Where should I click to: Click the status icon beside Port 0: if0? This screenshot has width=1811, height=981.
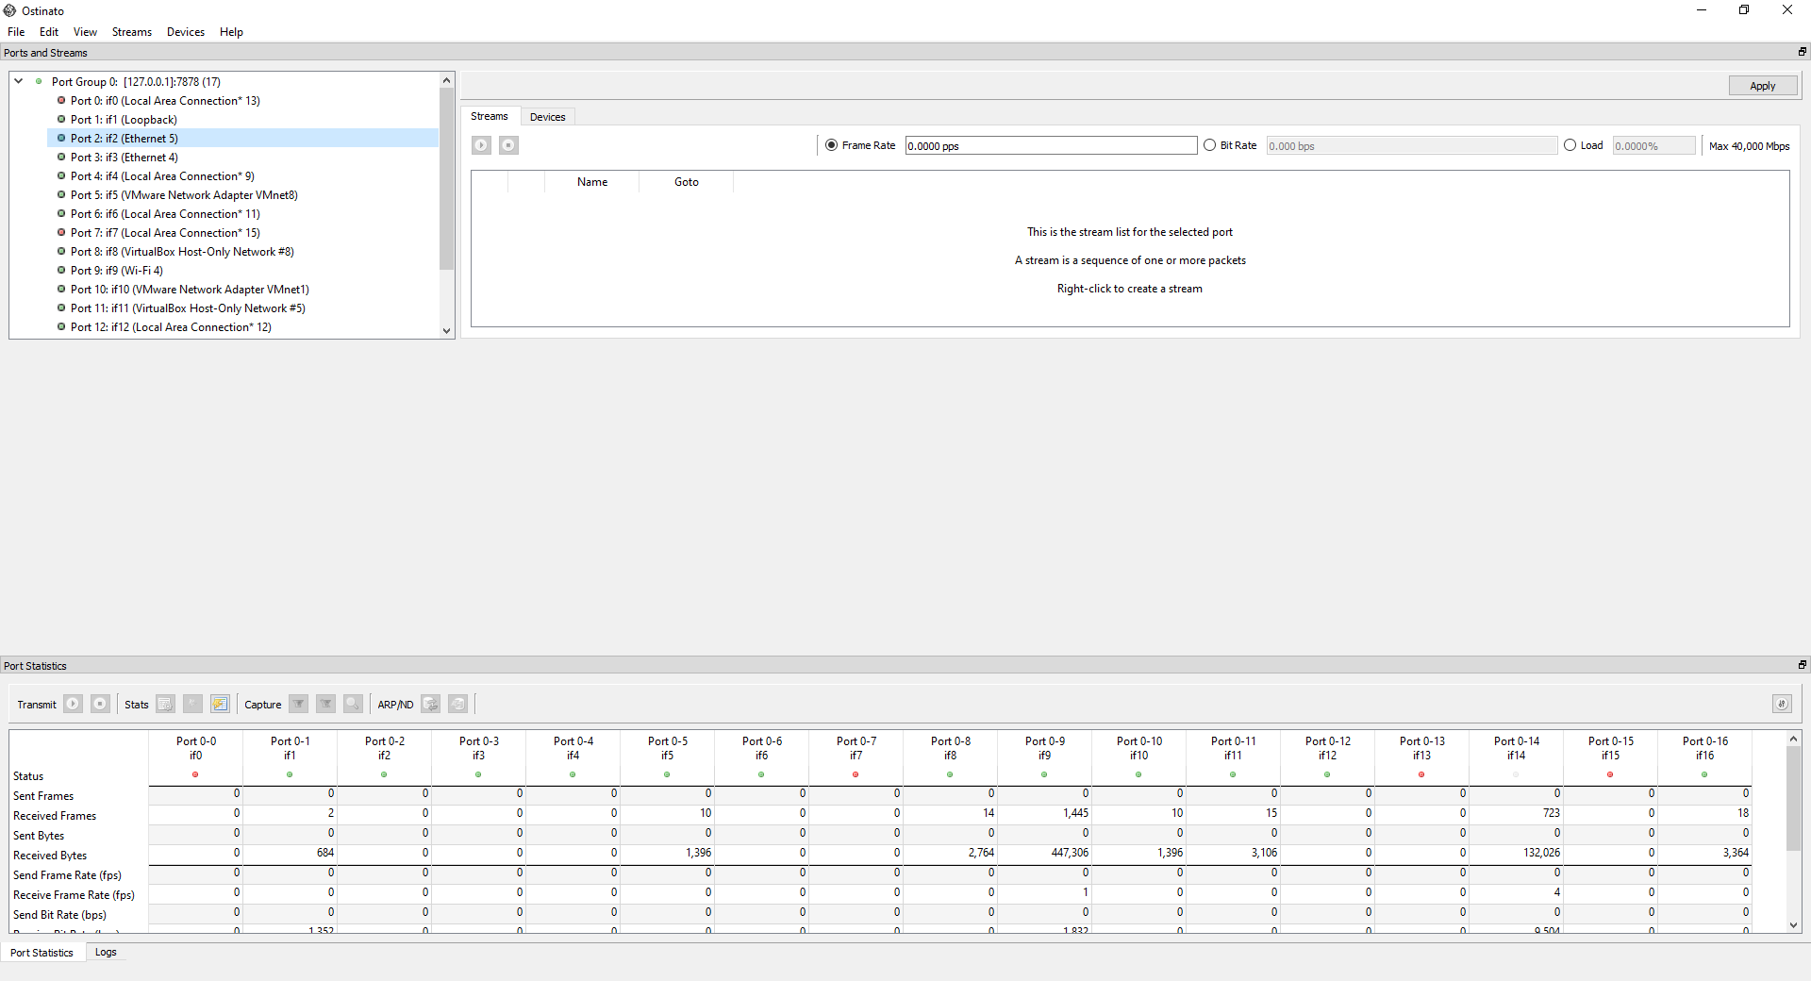click(61, 100)
